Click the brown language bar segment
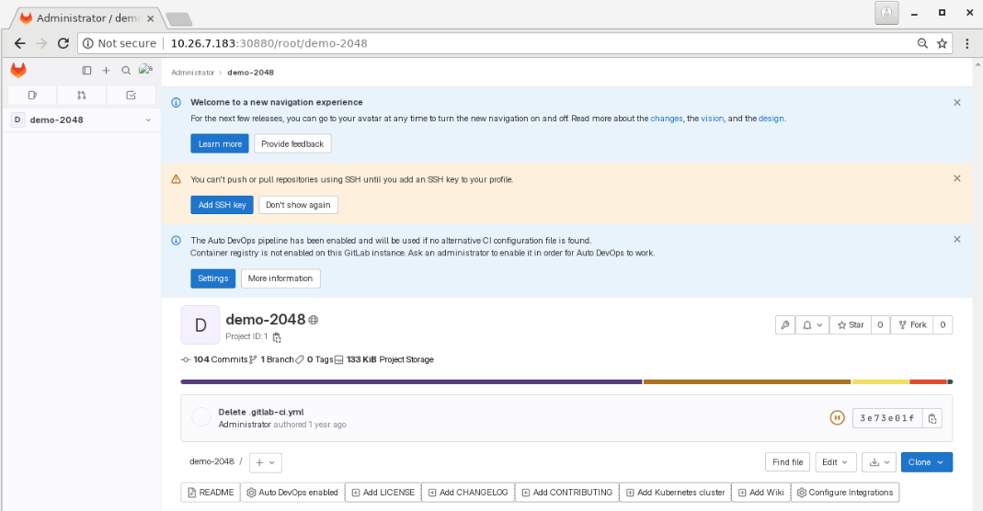Viewport: 983px width, 511px height. 747,381
